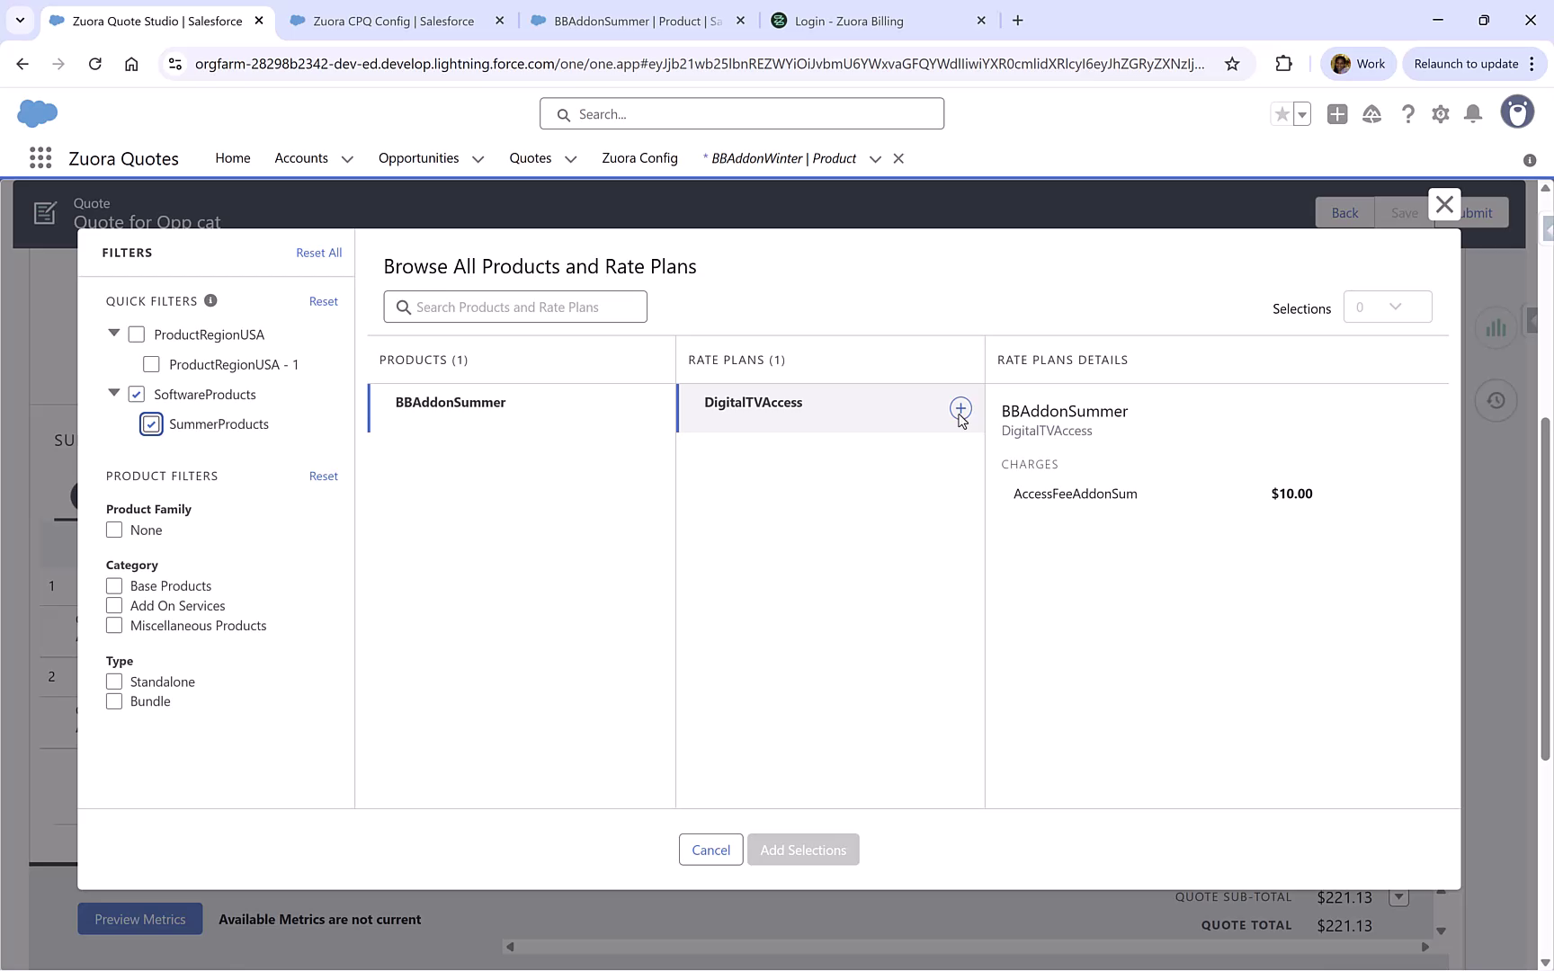Image resolution: width=1554 pixels, height=971 pixels.
Task: Open notifications via the bell icon
Action: (x=1472, y=114)
